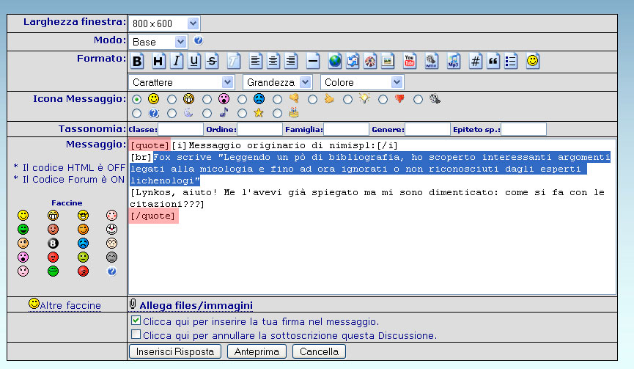
Task: Toggle unsubscribe from discussion checkbox
Action: click(136, 335)
